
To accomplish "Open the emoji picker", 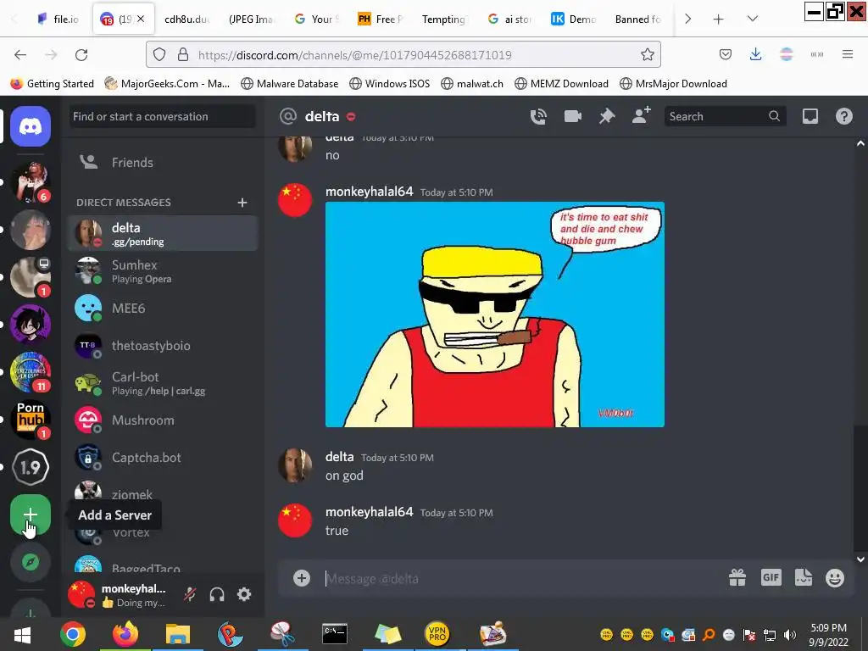I will 835,578.
